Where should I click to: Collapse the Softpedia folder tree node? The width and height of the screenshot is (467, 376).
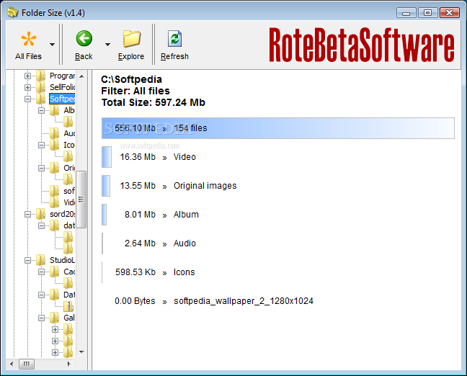(x=27, y=99)
